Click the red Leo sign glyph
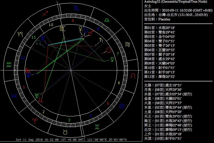The image size is (214, 143). point(134,76)
